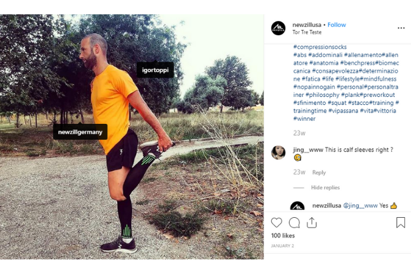Open the newzillgermany photo tag
The width and height of the screenshot is (411, 274).
tap(80, 132)
